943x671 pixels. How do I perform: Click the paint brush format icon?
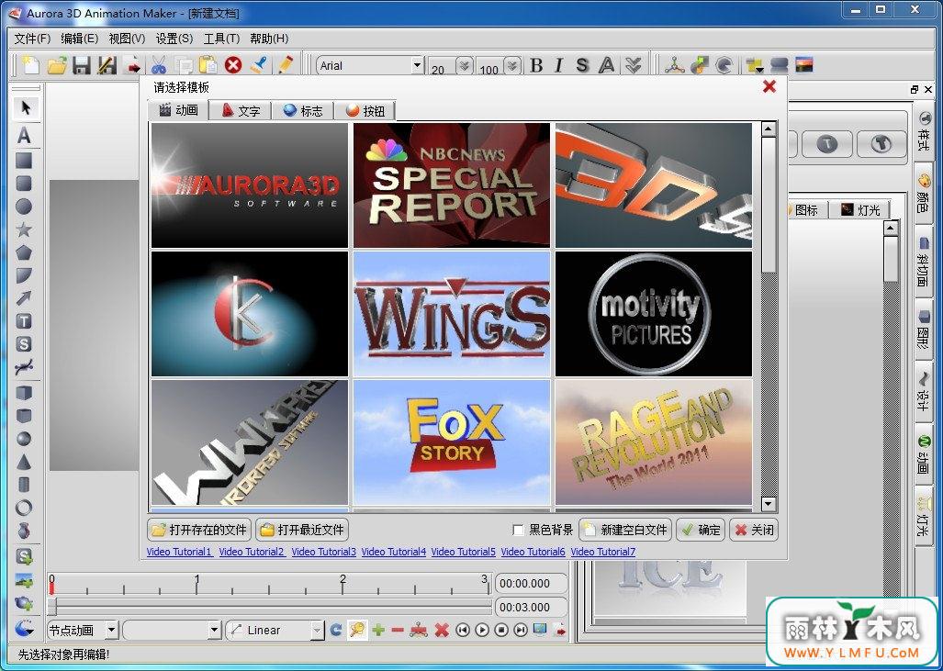[x=259, y=65]
